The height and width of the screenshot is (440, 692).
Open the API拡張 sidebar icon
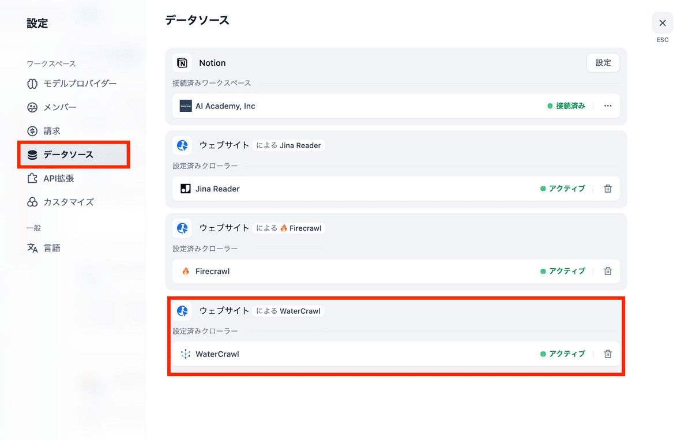(33, 178)
